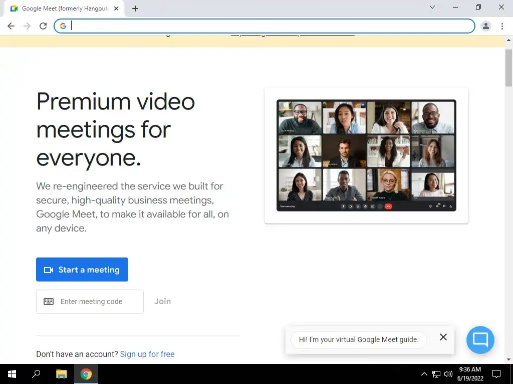Start a meeting
This screenshot has height=384, width=513.
[82, 269]
